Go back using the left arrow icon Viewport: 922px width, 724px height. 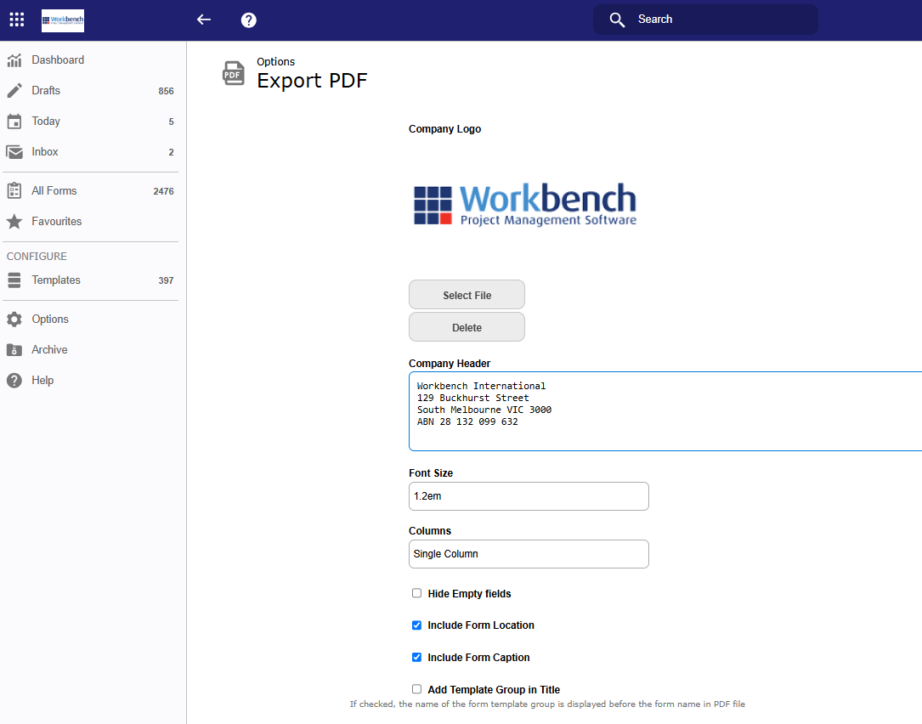(x=203, y=20)
